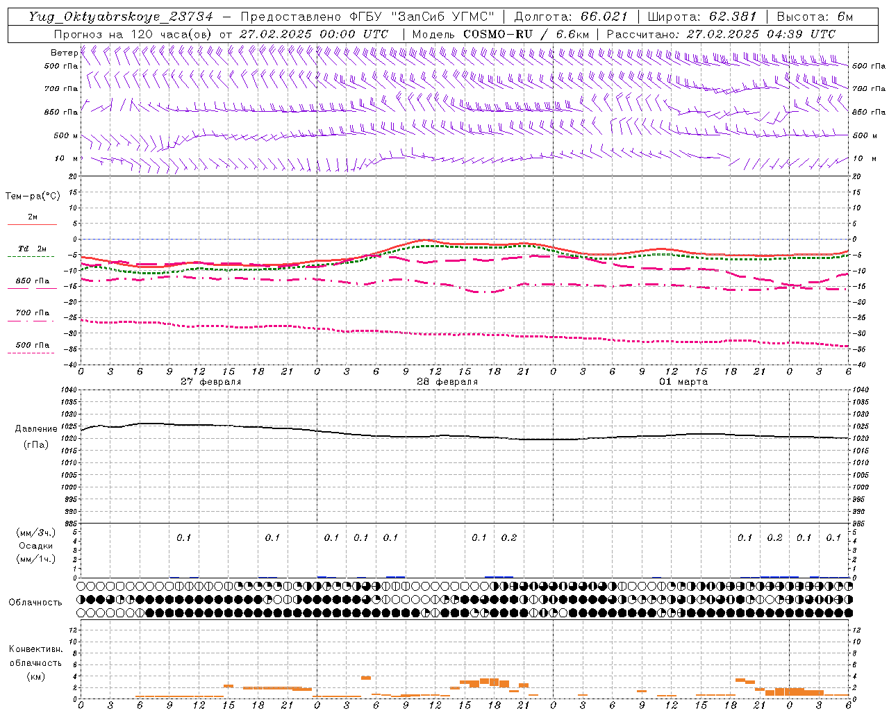
Task: Click the dashed line swatch under 850 гПа legend
Action: (x=32, y=289)
